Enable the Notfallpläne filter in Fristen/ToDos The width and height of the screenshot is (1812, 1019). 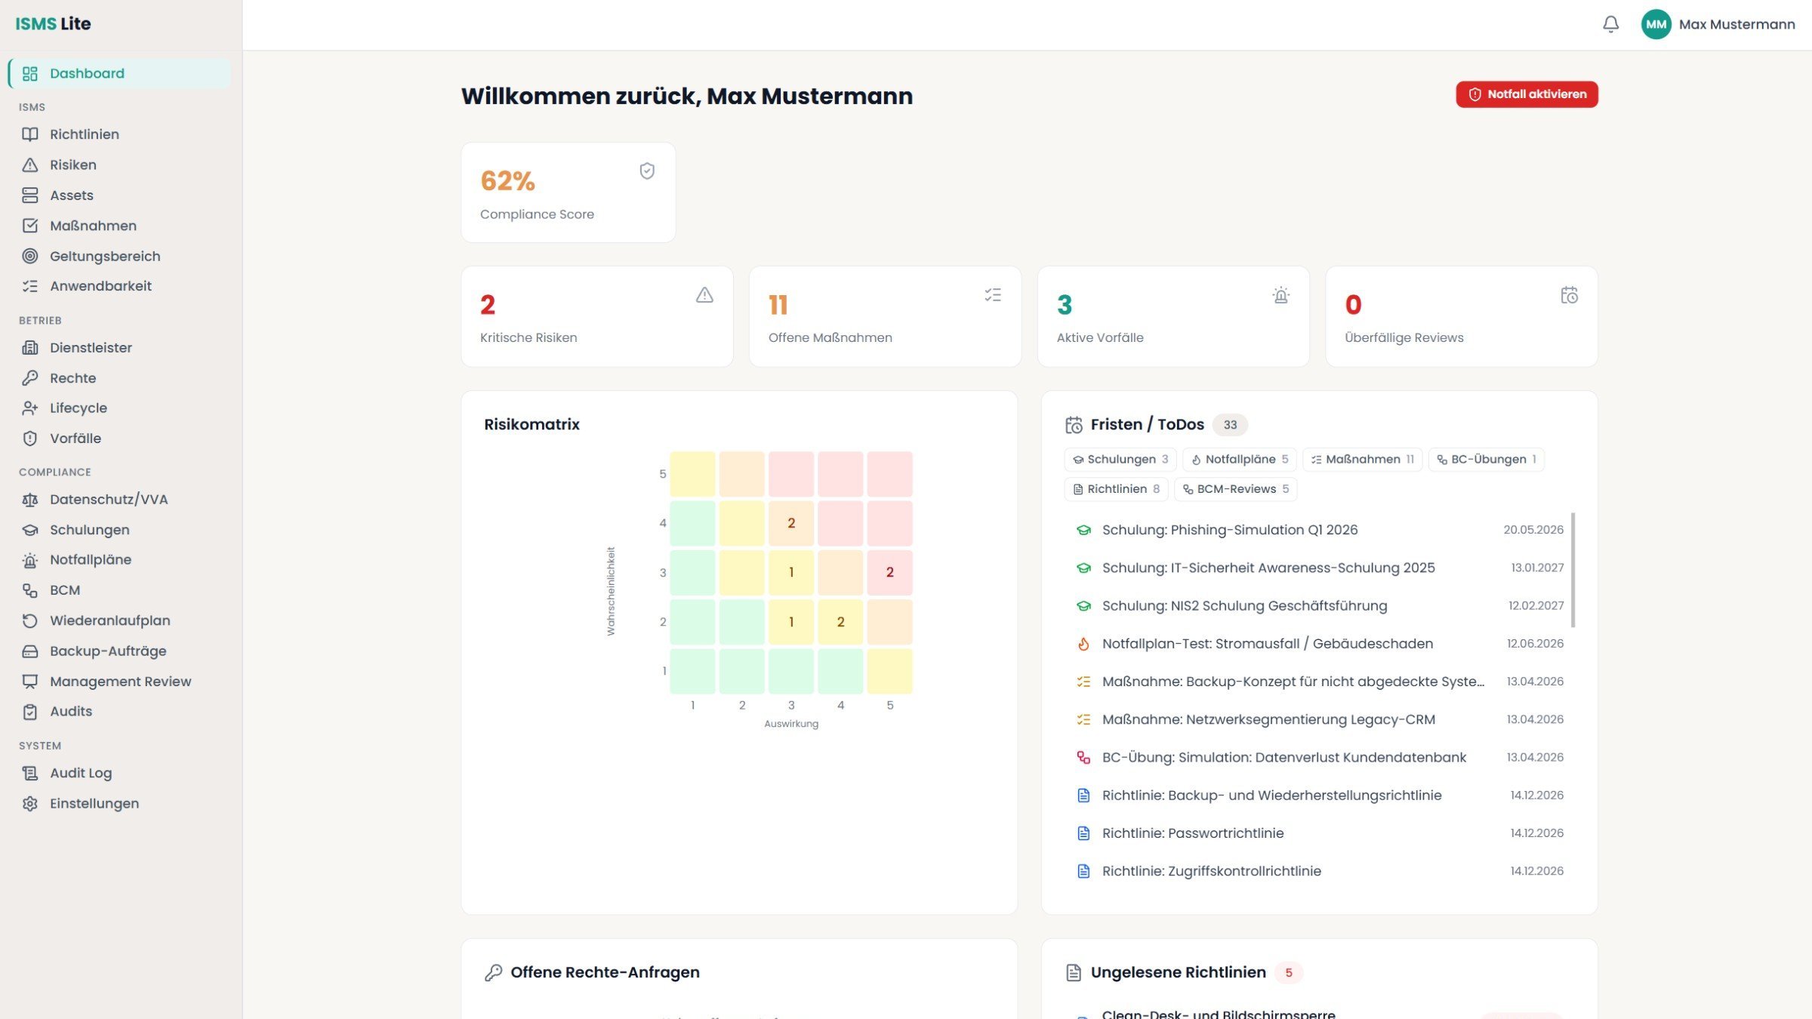click(1239, 459)
